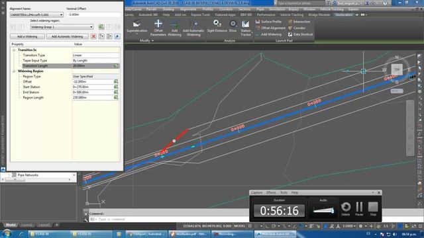Expand the Modify panel dropdown
The height and width of the screenshot is (238, 424).
146,41
